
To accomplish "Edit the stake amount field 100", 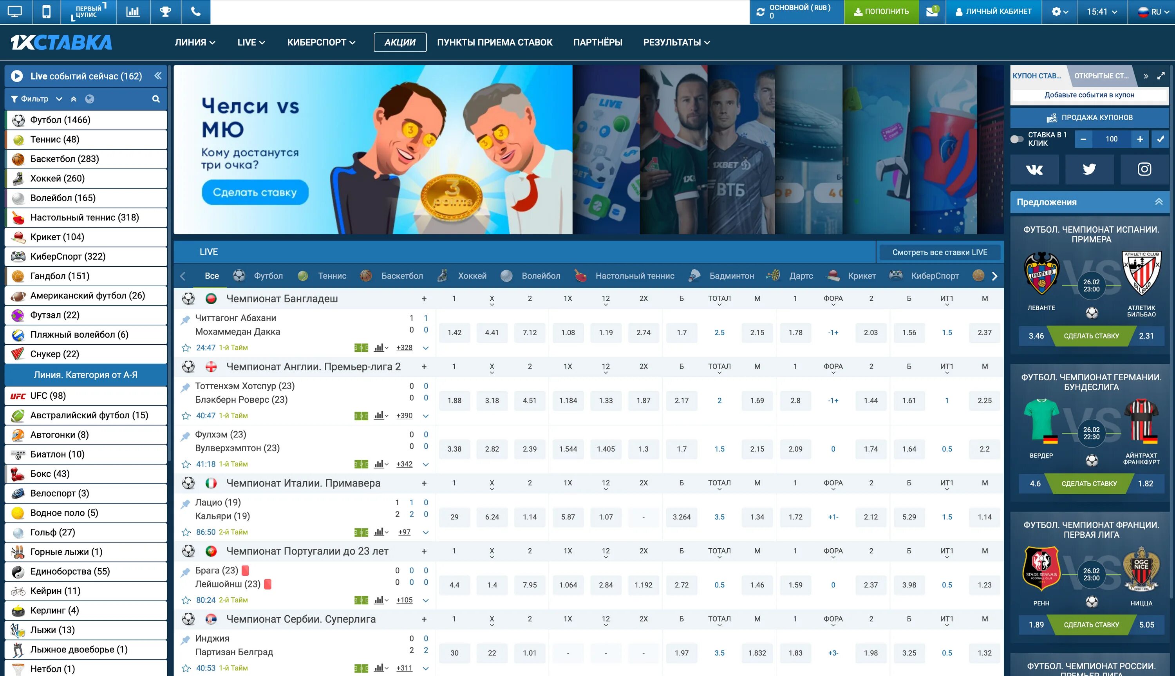I will click(x=1112, y=139).
